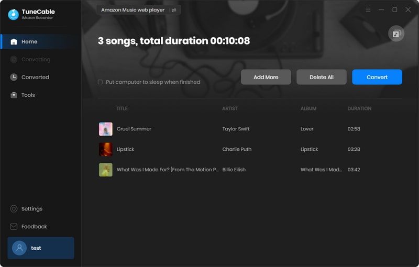Select the Cruel Summer song title
Screen dimensions: 419x267
(x=134, y=129)
